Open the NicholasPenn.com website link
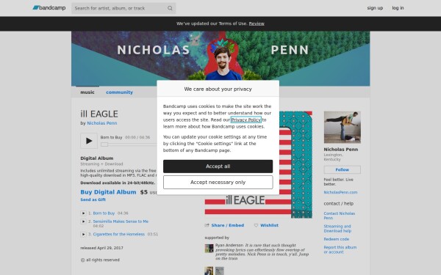This screenshot has height=275, width=441. tap(340, 192)
